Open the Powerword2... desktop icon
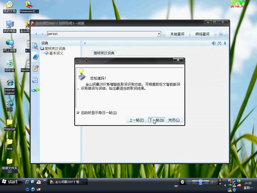 29,7
